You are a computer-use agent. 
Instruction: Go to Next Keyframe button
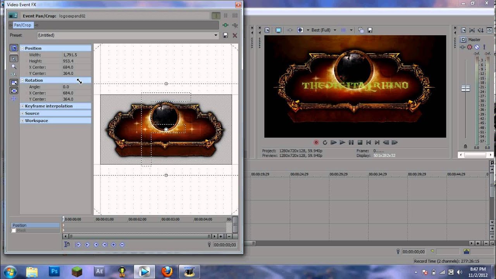click(96, 245)
